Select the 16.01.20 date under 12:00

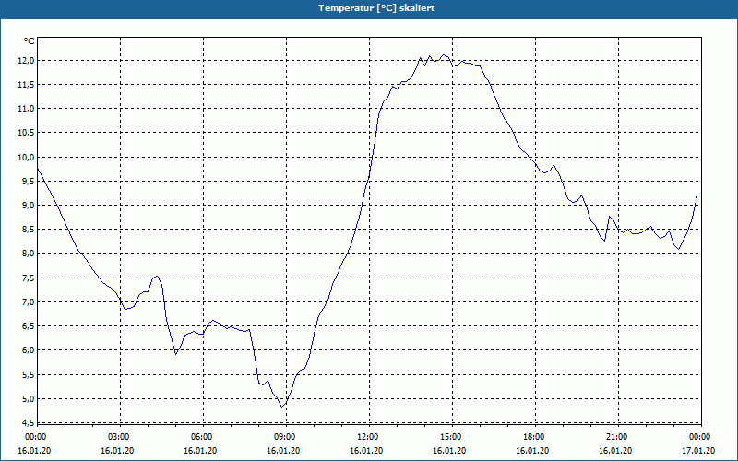[x=366, y=451]
